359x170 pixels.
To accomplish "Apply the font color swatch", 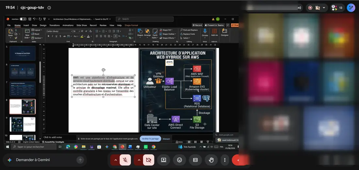I will 88,36.
